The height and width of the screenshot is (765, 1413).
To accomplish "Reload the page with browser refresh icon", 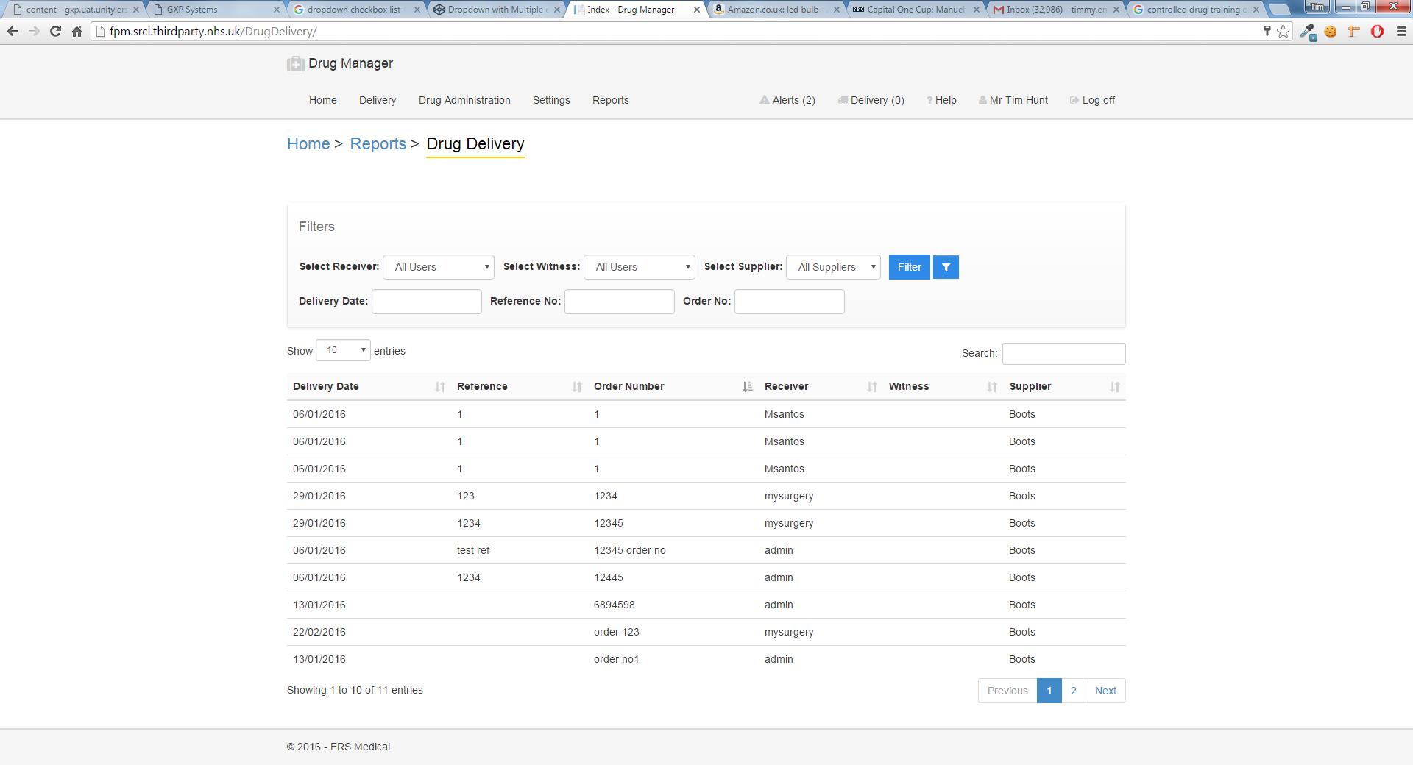I will point(55,32).
